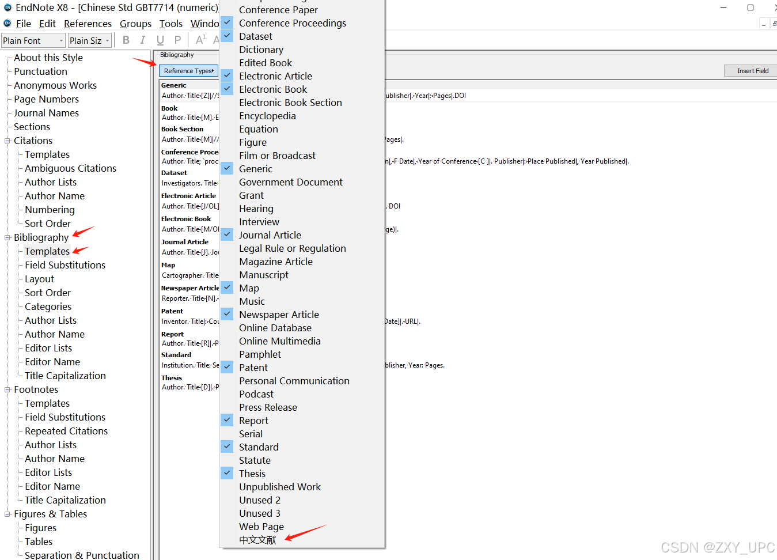The height and width of the screenshot is (560, 777).
Task: Toggle italic formatting in toolbar
Action: 143,40
